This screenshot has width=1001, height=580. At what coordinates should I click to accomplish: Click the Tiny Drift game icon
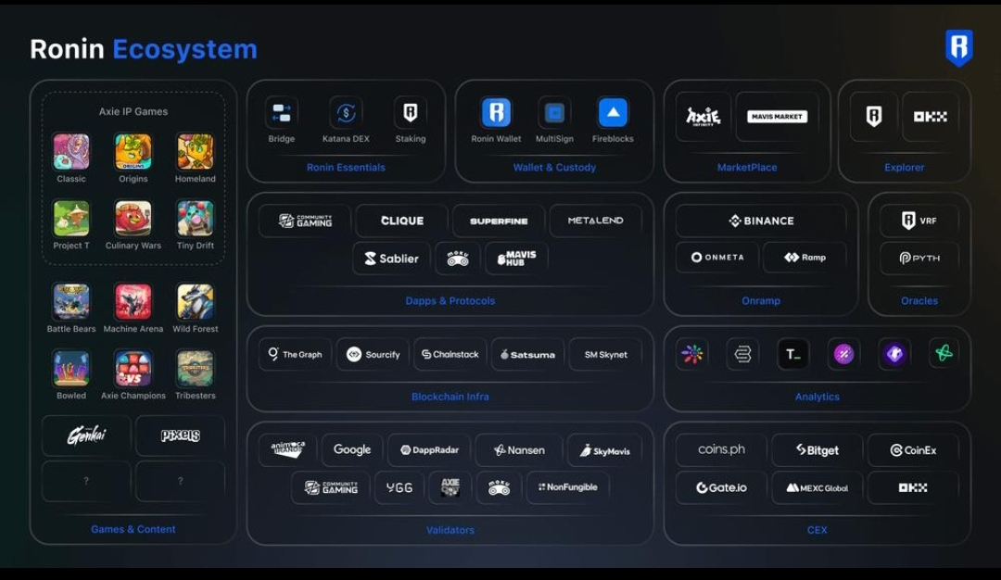coord(196,219)
